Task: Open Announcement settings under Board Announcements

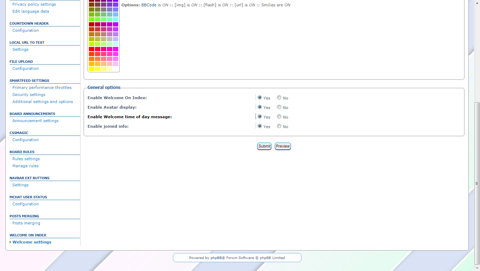Action: [35, 121]
